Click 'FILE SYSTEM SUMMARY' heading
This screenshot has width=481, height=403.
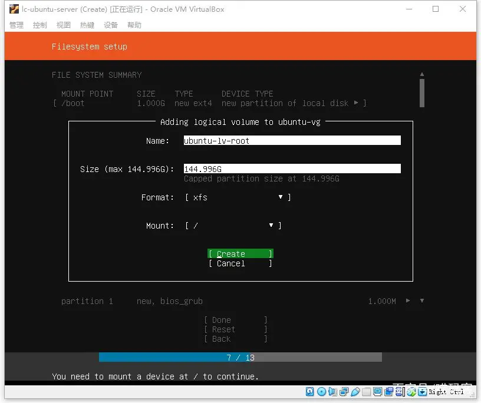[97, 75]
